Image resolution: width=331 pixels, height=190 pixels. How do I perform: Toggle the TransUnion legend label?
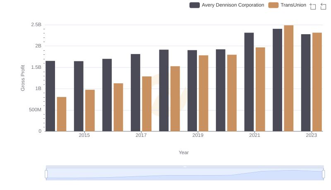(293, 5)
